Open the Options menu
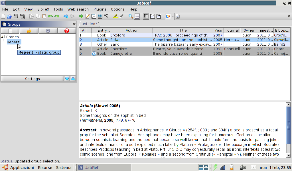The height and width of the screenshot is (171, 292). 118,9
